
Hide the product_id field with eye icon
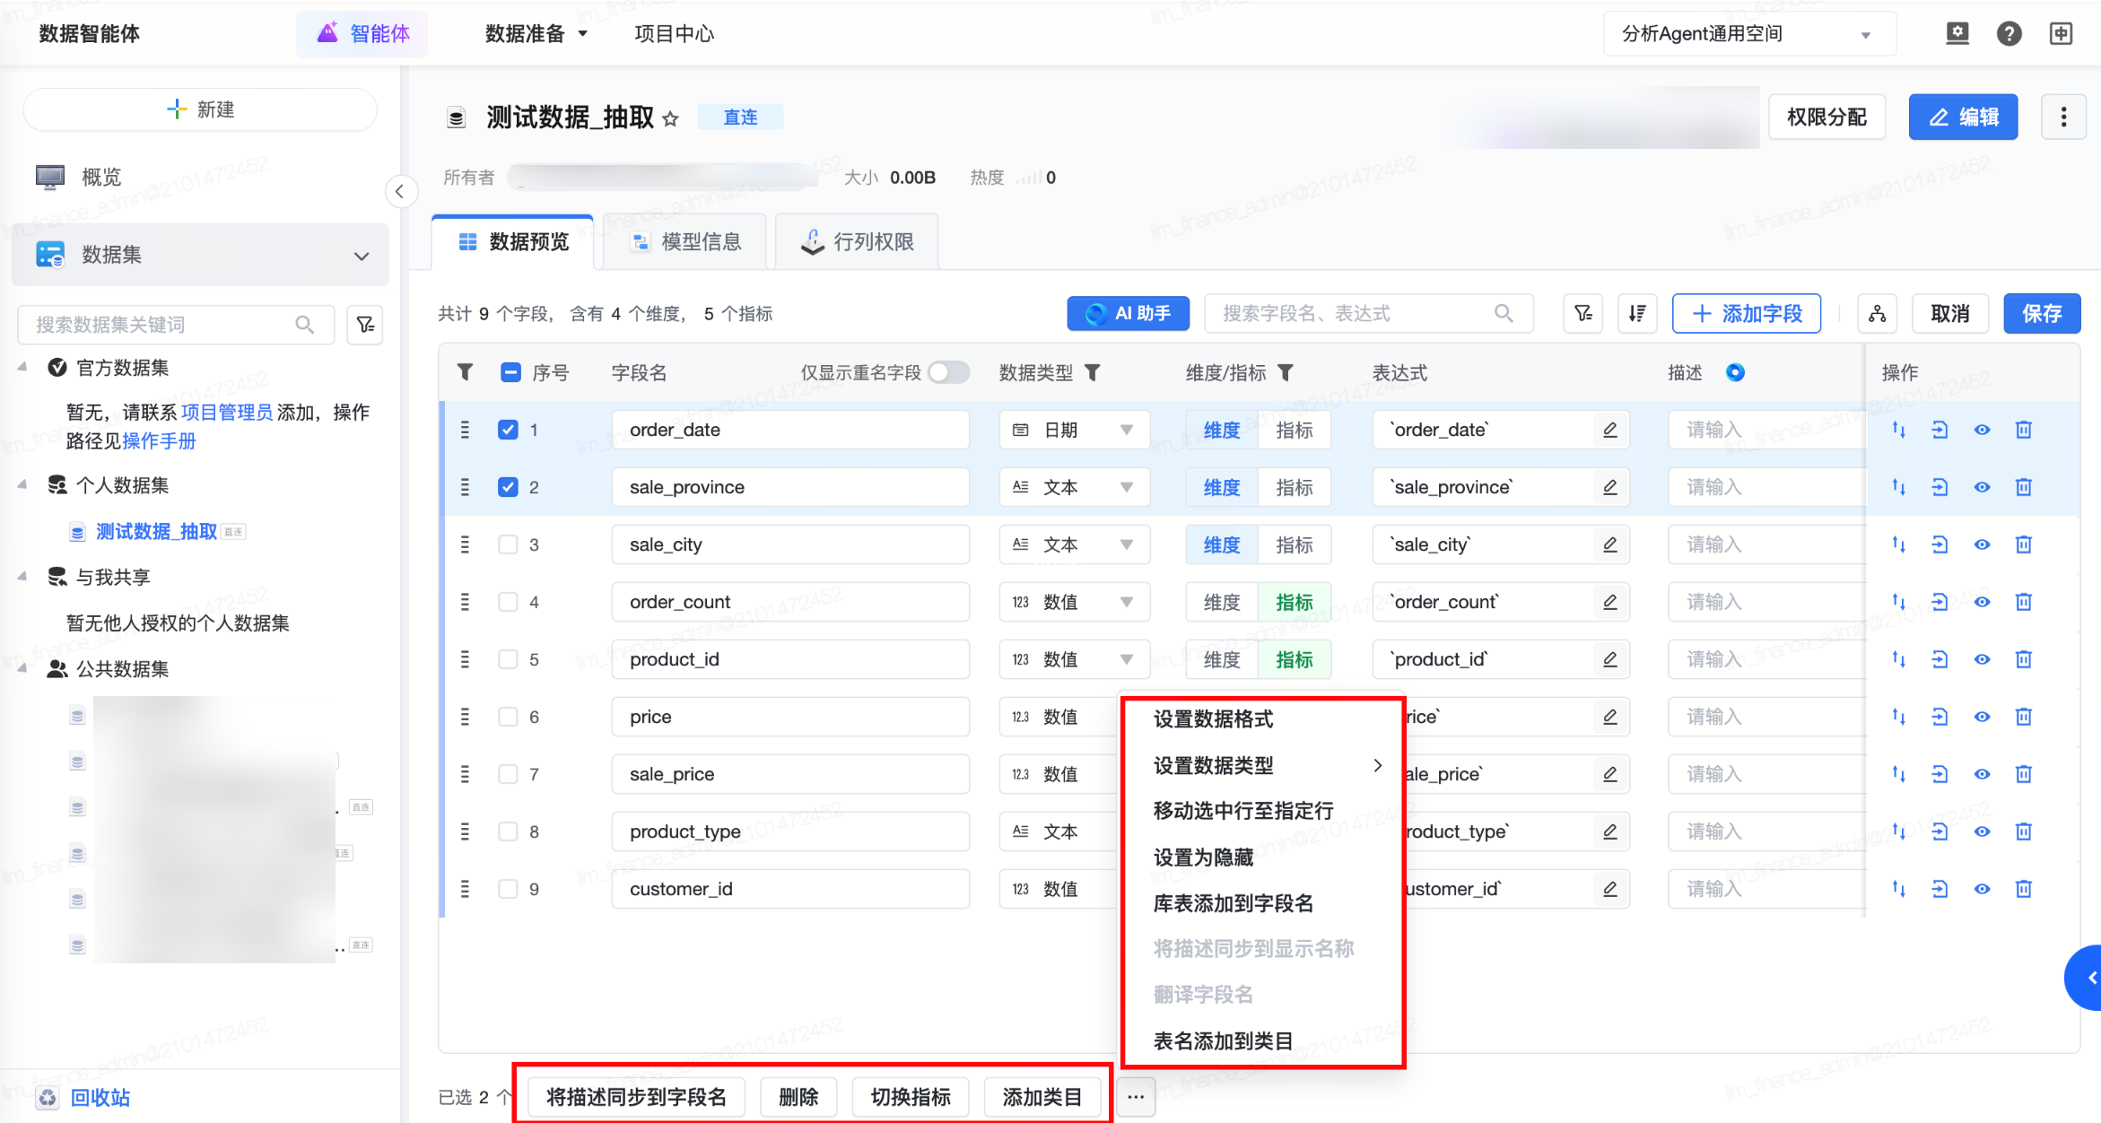coord(1982,659)
